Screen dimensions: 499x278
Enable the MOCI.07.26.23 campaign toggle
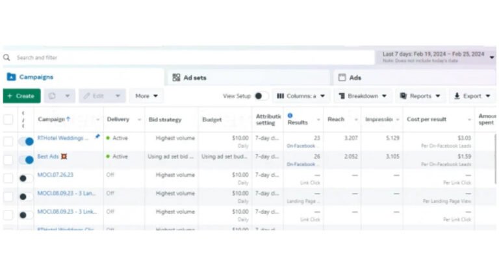pyautogui.click(x=27, y=178)
